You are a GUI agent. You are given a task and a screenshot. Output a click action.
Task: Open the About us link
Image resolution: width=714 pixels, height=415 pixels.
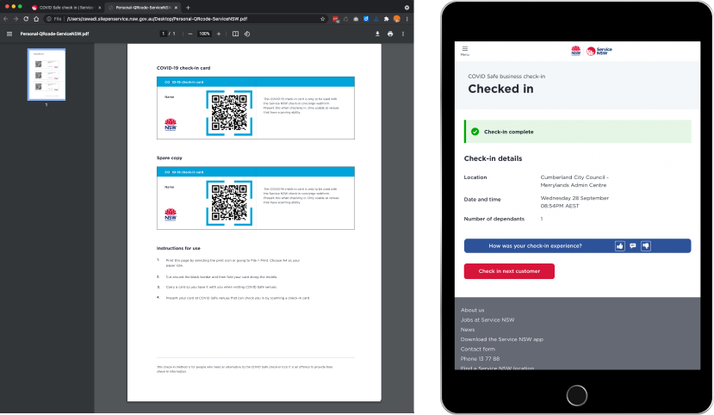(472, 310)
